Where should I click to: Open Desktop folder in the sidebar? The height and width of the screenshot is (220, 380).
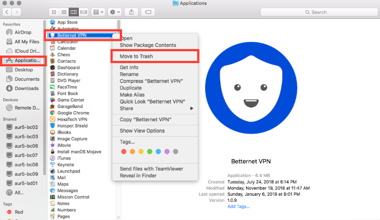point(19,70)
